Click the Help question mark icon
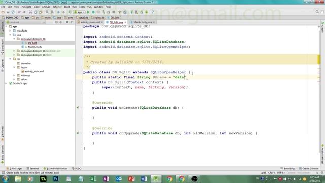The image size is (325, 183). [153, 12]
